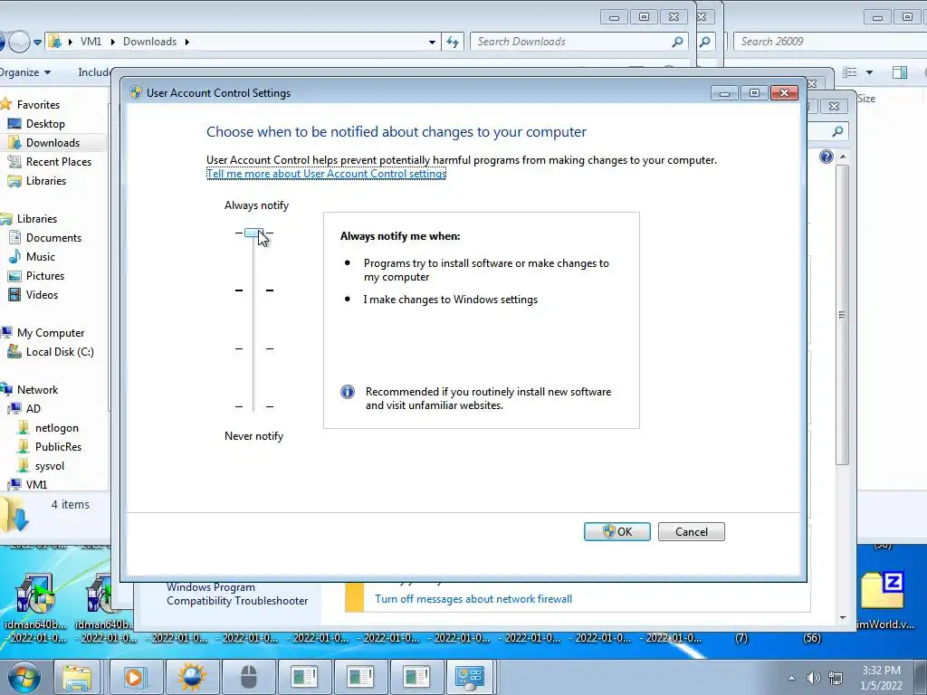Viewport: 927px width, 695px height.
Task: Click the UAC shield icon in the dialog title bar
Action: 136,93
